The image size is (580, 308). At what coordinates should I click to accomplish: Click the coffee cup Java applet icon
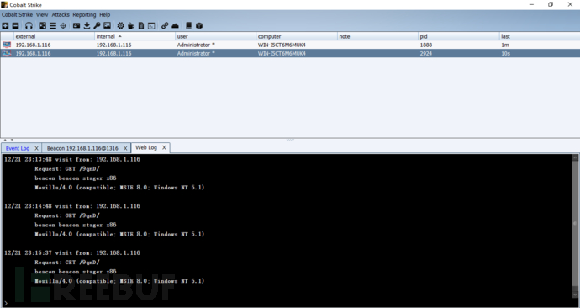point(131,26)
